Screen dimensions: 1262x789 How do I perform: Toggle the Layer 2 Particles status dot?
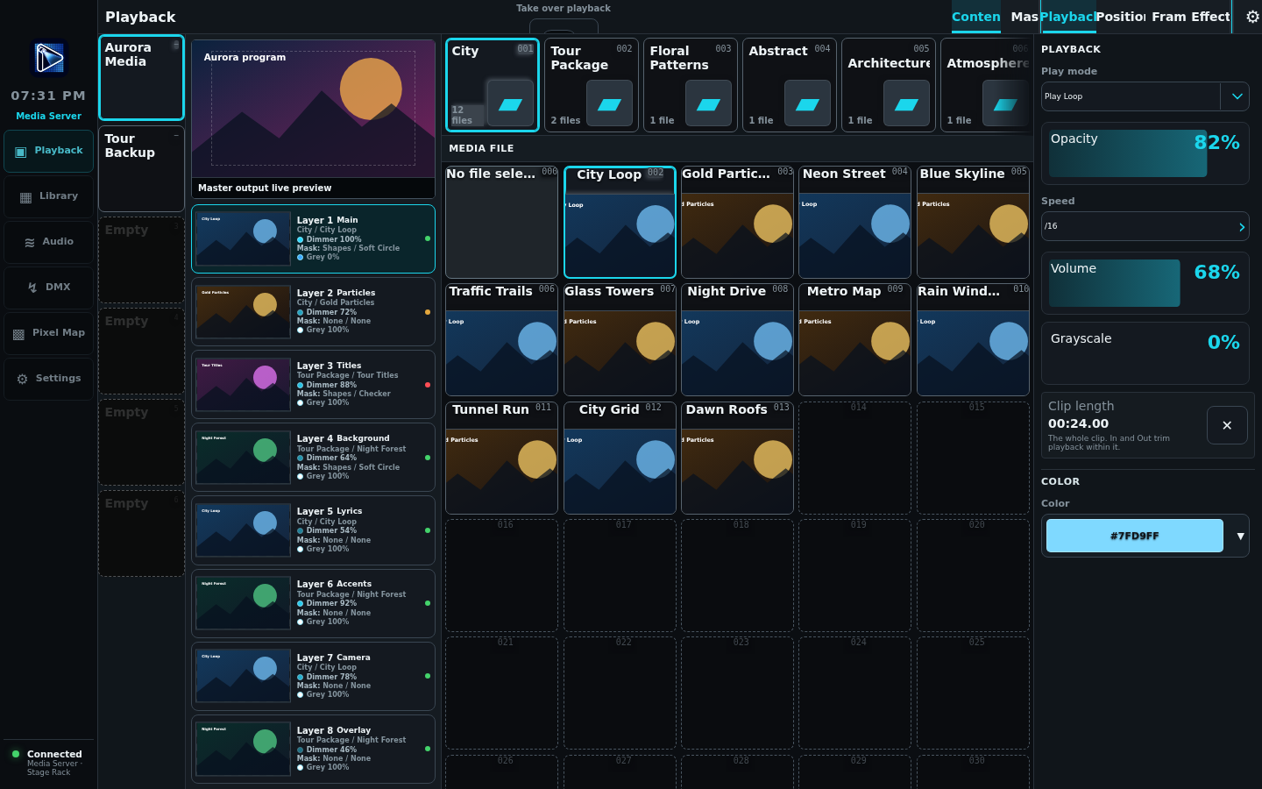pyautogui.click(x=428, y=311)
